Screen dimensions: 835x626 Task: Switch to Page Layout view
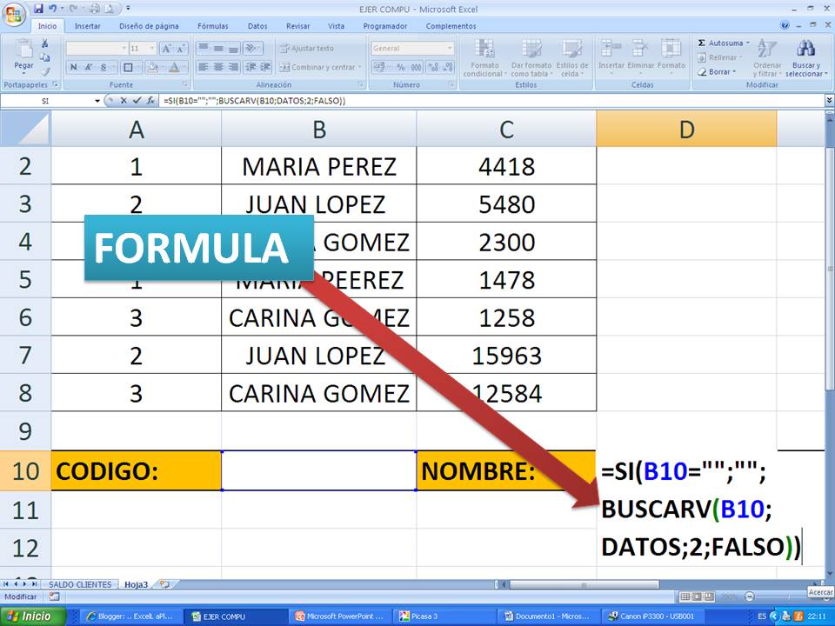click(697, 596)
